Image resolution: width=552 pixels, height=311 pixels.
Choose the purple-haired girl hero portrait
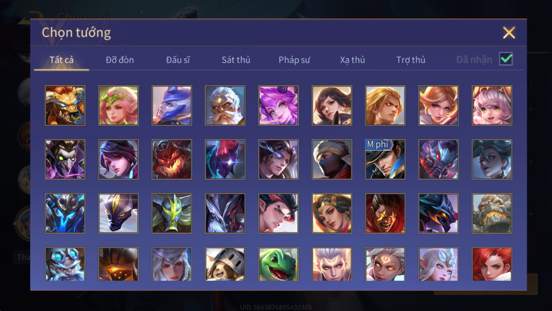pyautogui.click(x=279, y=105)
